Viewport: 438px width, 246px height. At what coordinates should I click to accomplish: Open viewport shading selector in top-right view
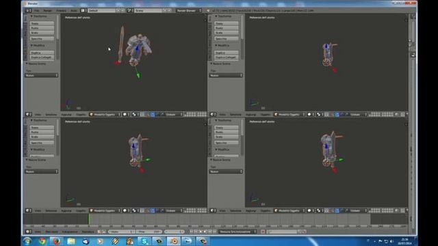(311, 114)
